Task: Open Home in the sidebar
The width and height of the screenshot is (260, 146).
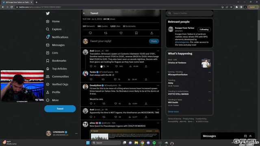Action: click(x=53, y=21)
